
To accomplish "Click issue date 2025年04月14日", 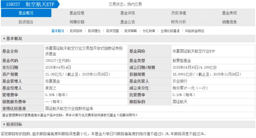I will coord(58,67).
